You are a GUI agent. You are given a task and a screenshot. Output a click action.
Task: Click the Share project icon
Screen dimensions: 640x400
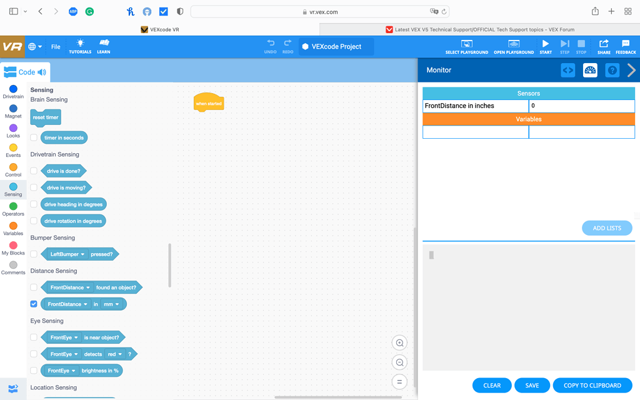click(604, 44)
